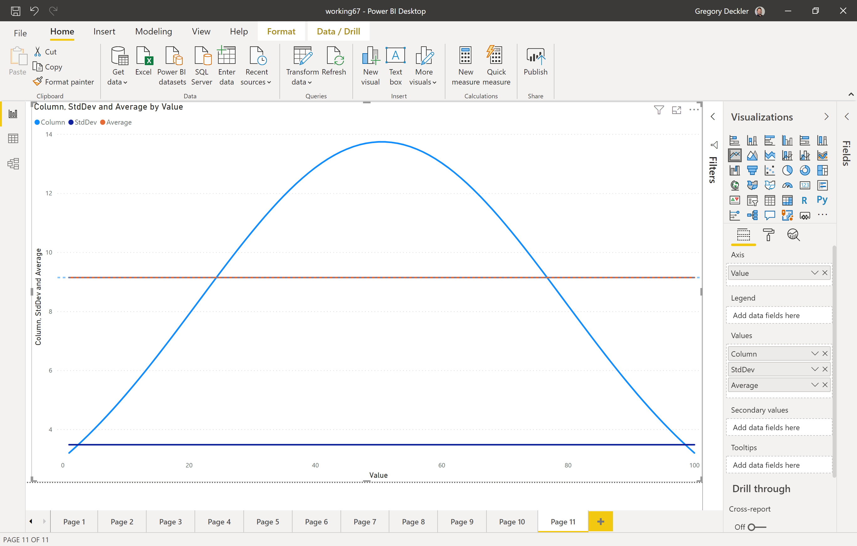Open the Analytics magnifier tab
Viewport: 857px width, 546px height.
click(794, 235)
